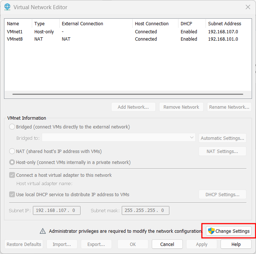Click the Connected cell for VMnet1
Image resolution: width=256 pixels, height=254 pixels.
click(x=146, y=32)
